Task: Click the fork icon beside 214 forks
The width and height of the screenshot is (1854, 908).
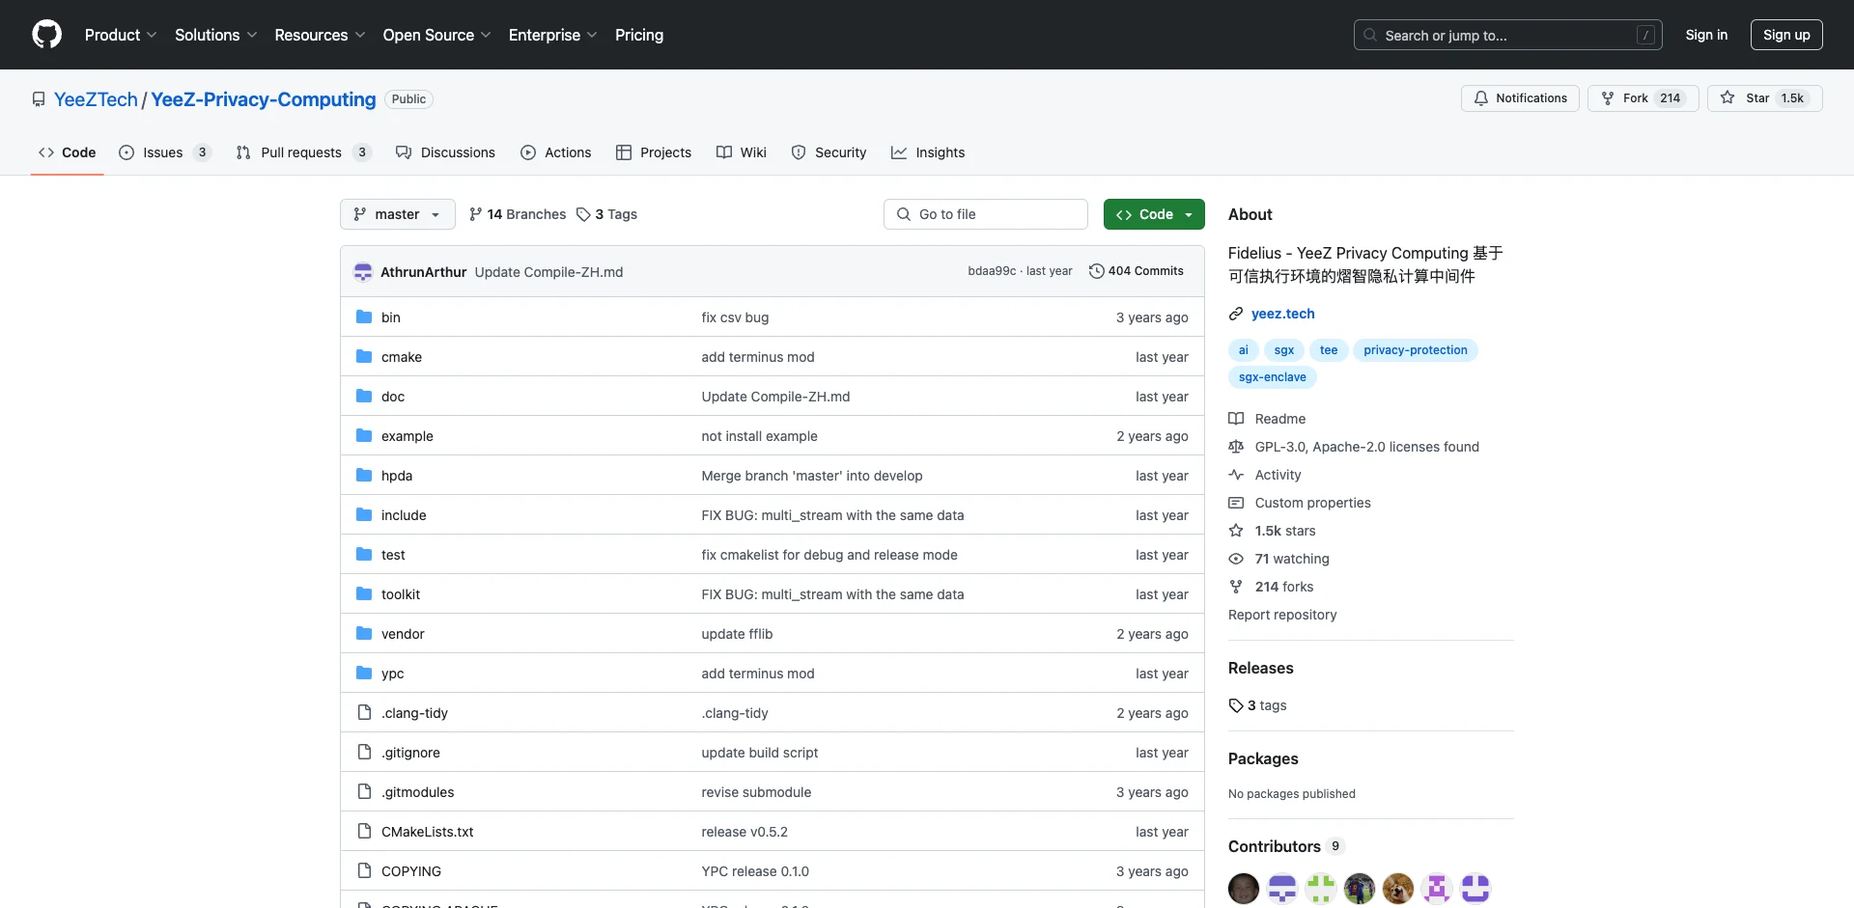Action: (1236, 587)
